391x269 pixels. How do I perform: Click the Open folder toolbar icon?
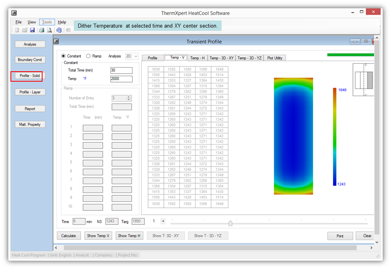point(24,30)
